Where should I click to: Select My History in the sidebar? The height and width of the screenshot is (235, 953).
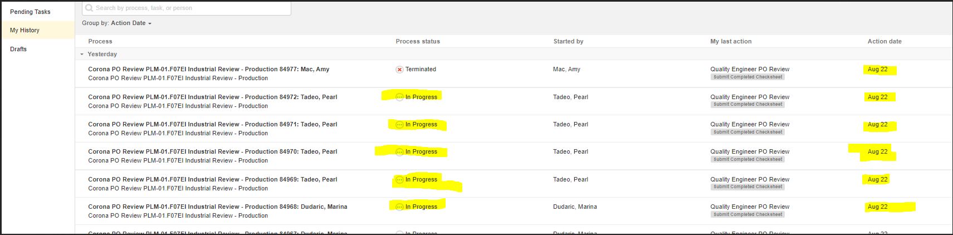[25, 31]
